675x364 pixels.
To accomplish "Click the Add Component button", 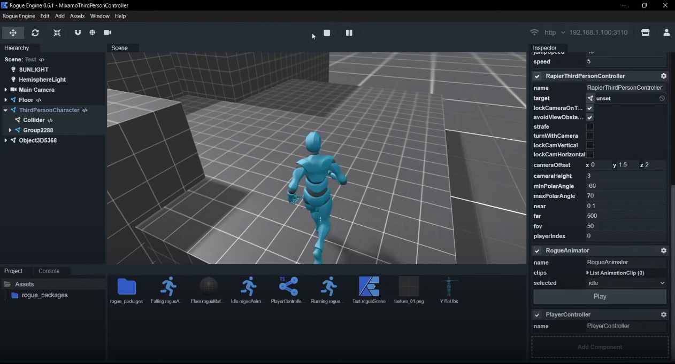I will click(600, 346).
